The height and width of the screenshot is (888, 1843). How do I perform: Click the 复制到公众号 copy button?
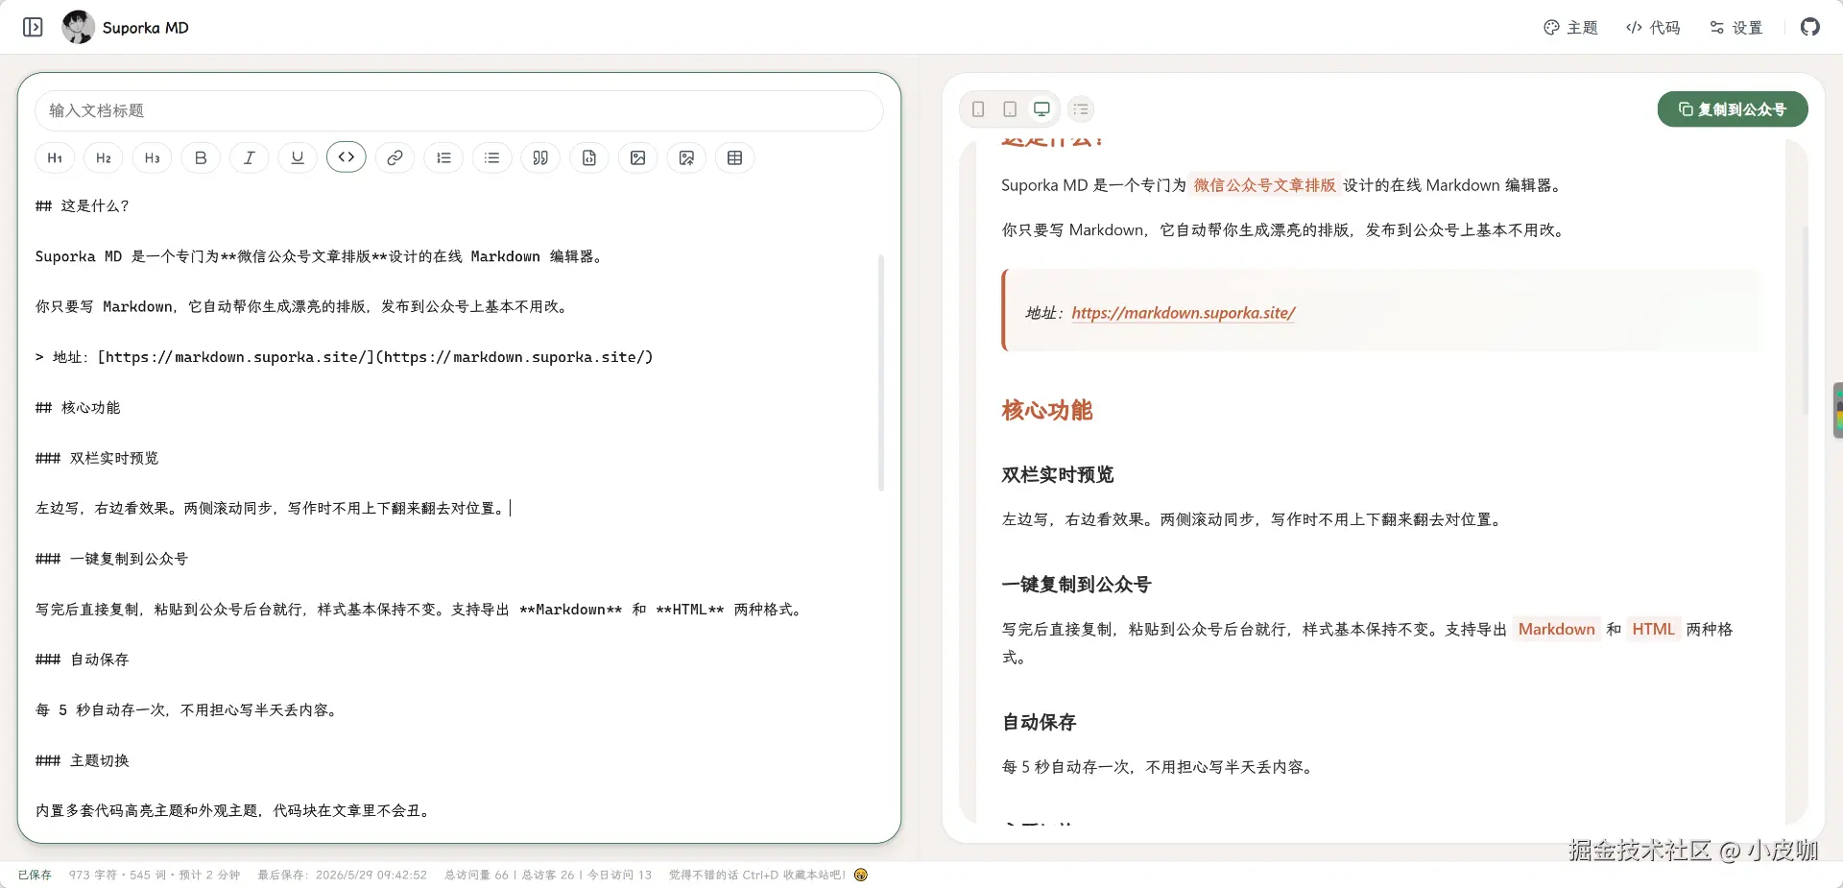[1733, 109]
